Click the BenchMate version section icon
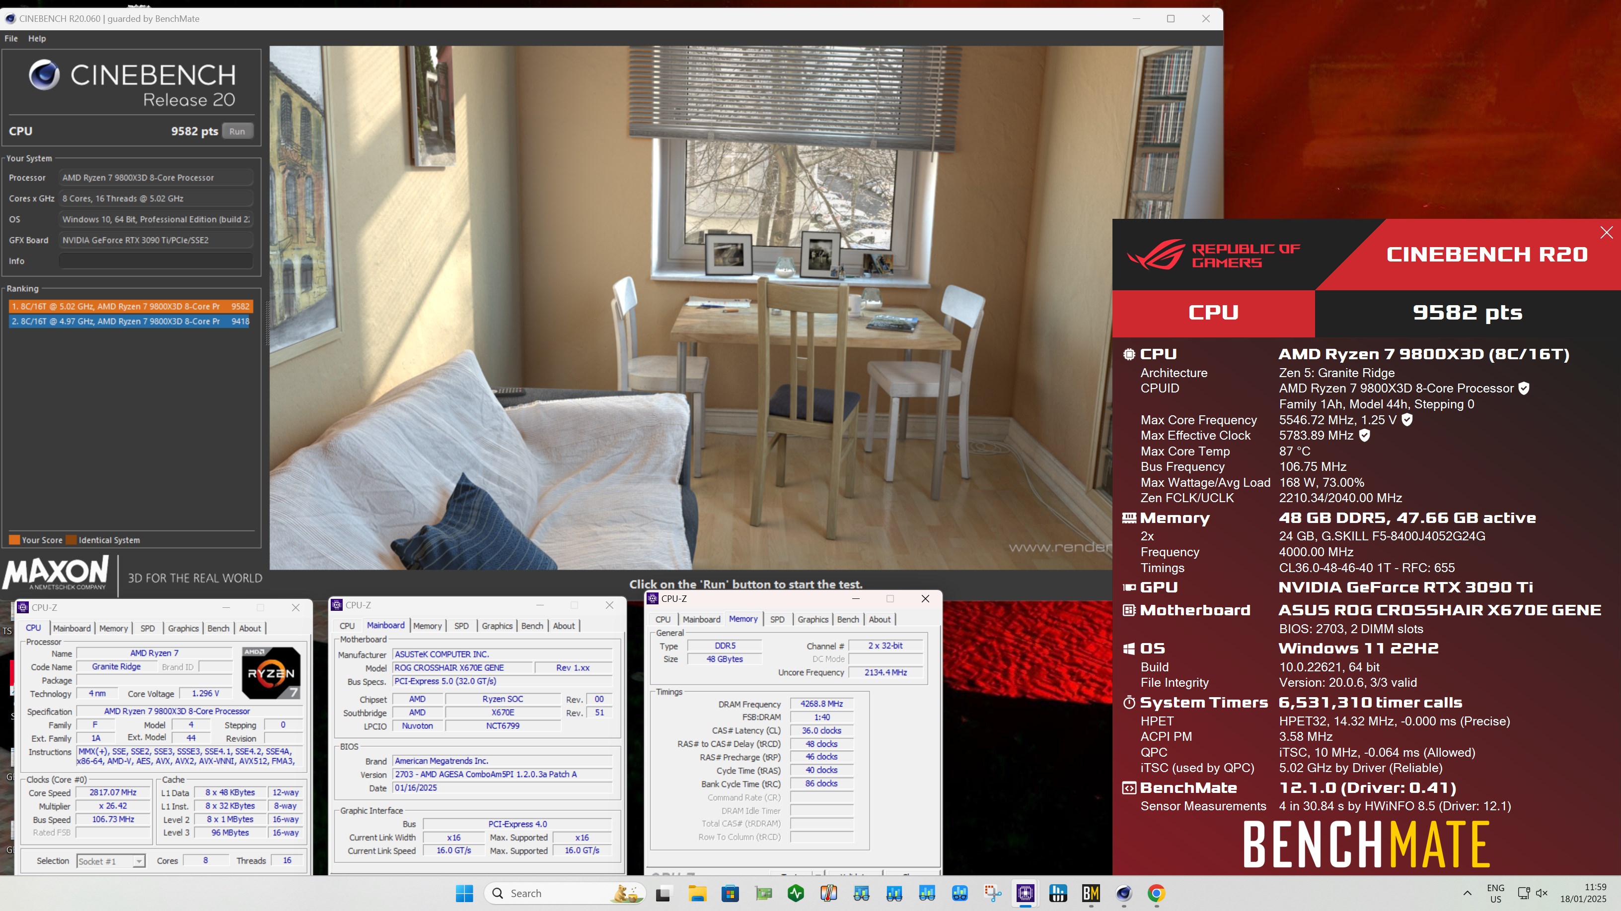The image size is (1621, 911). click(1129, 788)
